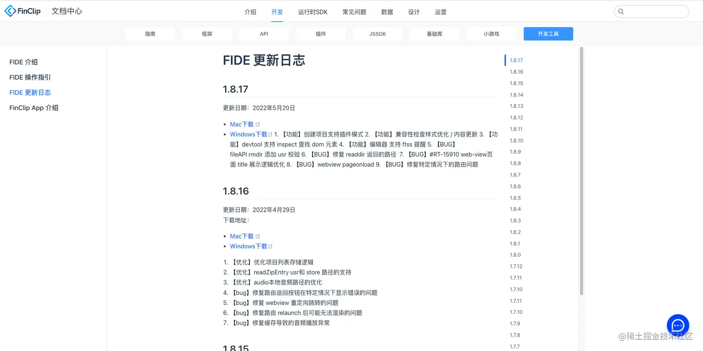
Task: Select the blue 开发工具 sub-tab
Action: (548, 34)
